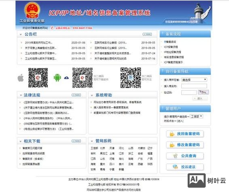Click the QR code labeled 即可关注

click(131, 78)
